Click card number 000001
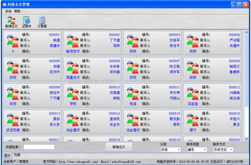This screenshot has width=251, height=165. (x=54, y=35)
